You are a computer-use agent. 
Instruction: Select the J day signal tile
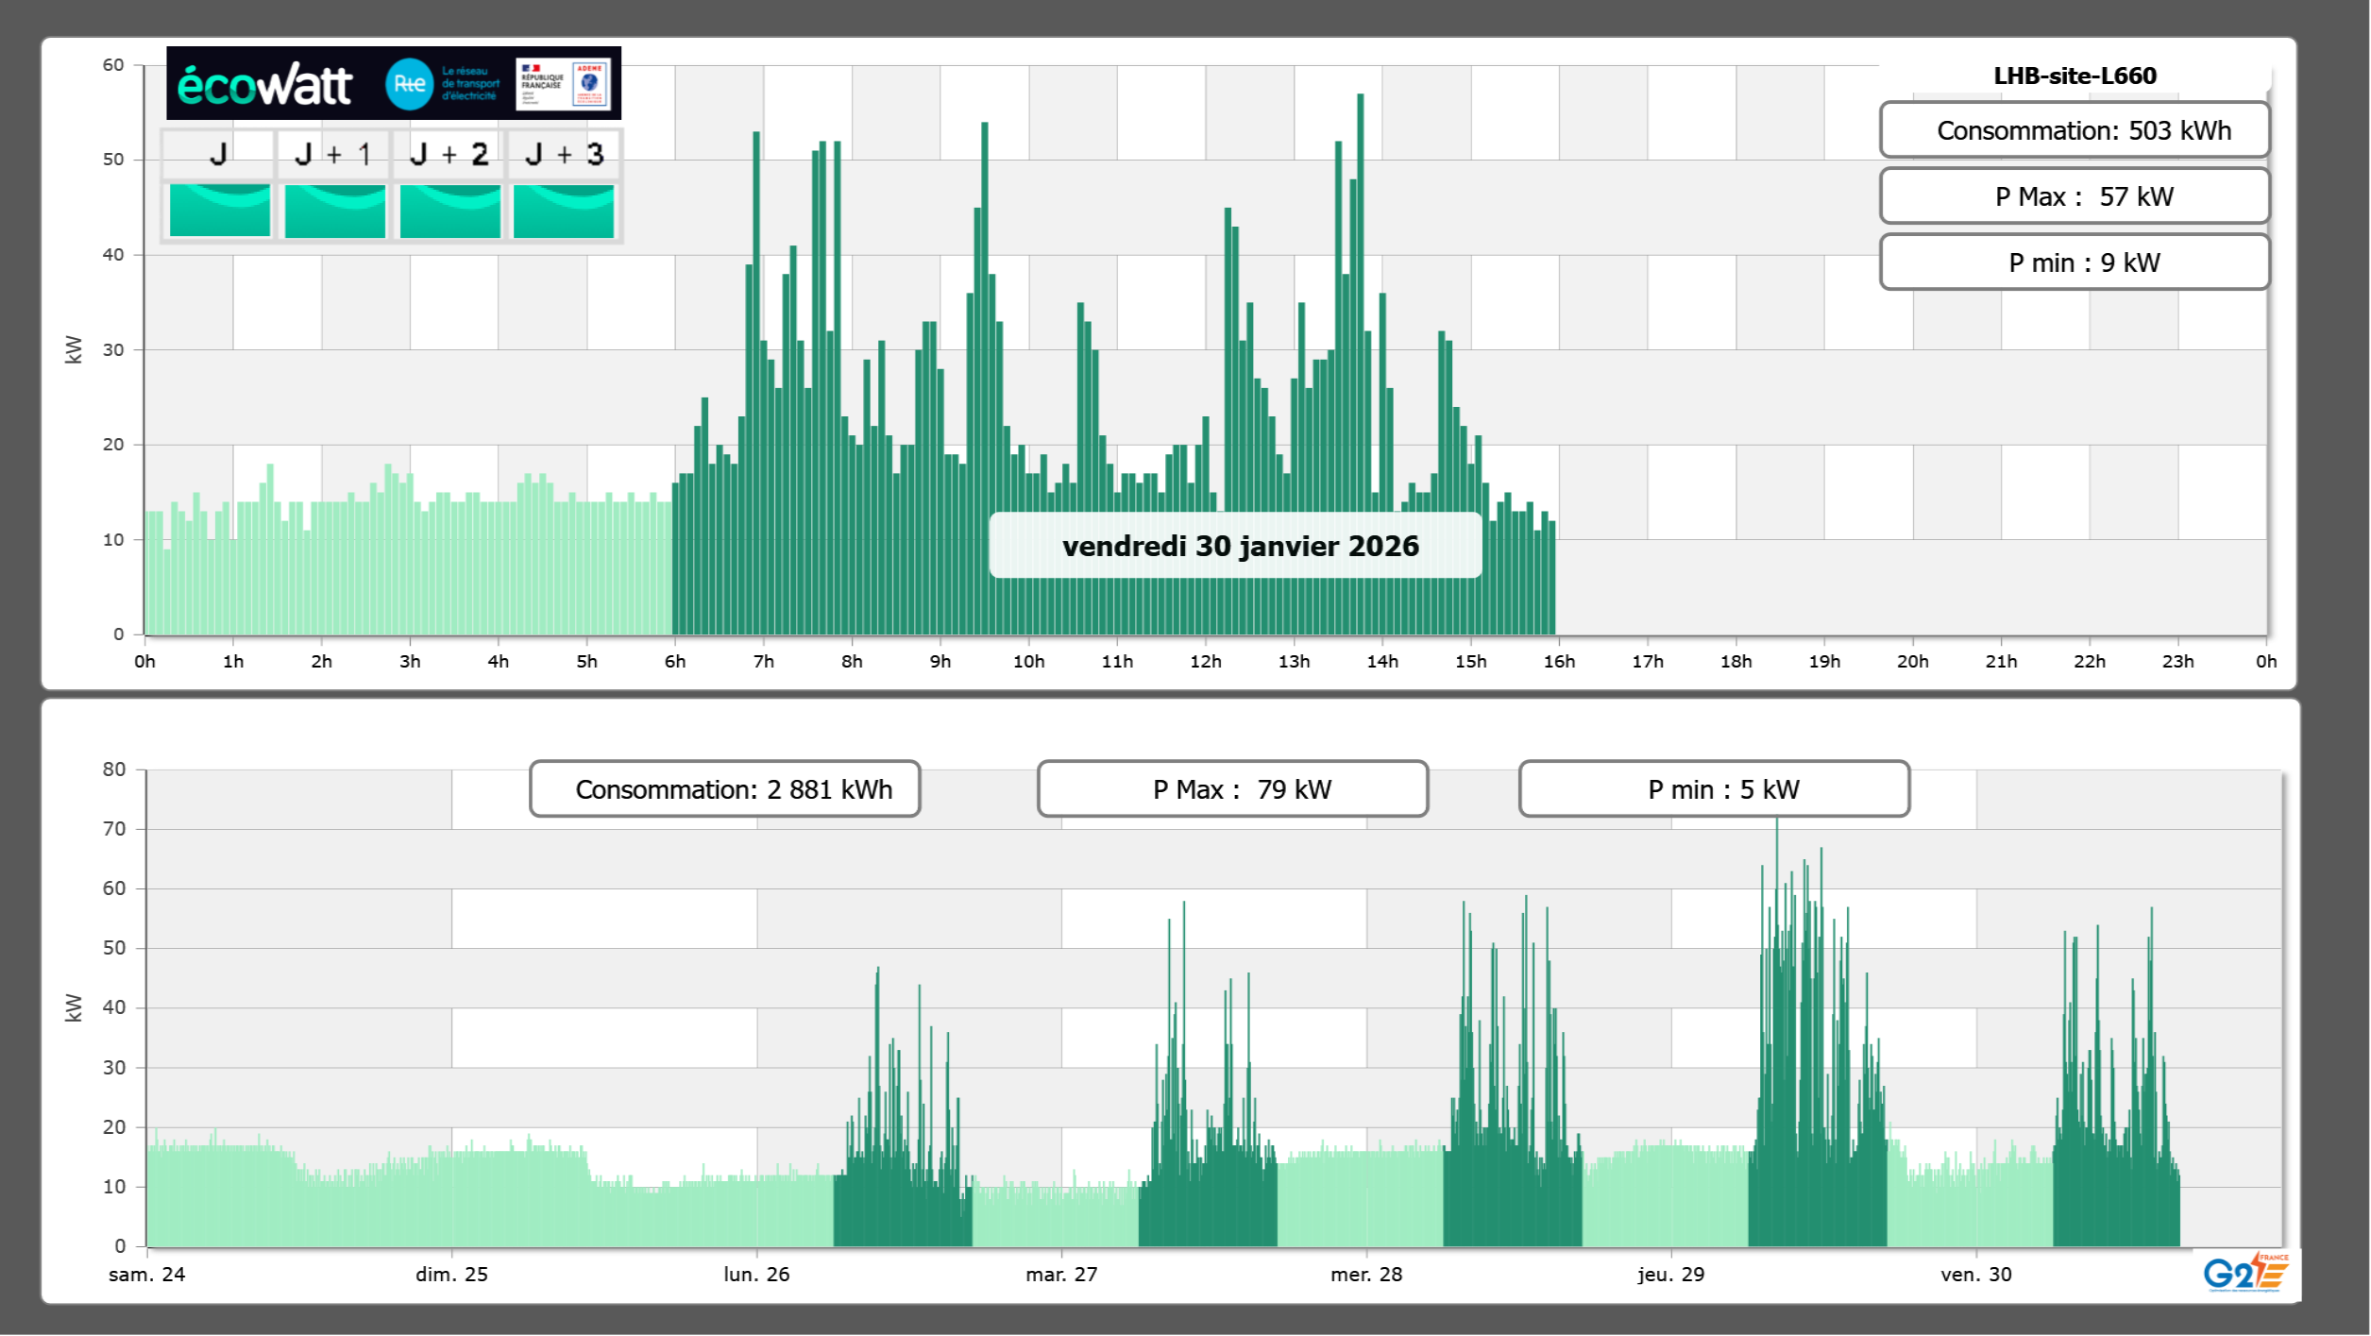pyautogui.click(x=219, y=210)
